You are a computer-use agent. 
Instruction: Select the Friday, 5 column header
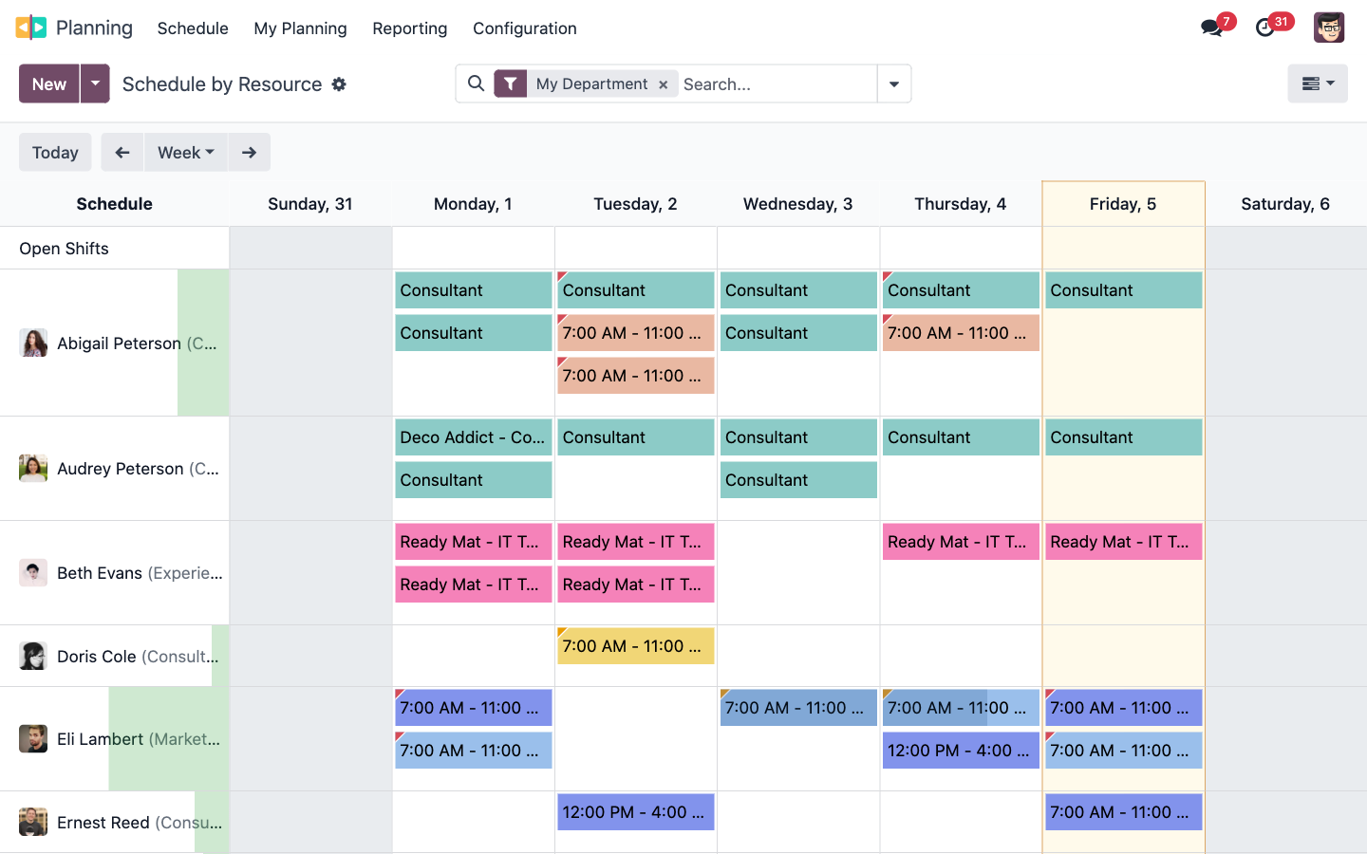pyautogui.click(x=1123, y=203)
